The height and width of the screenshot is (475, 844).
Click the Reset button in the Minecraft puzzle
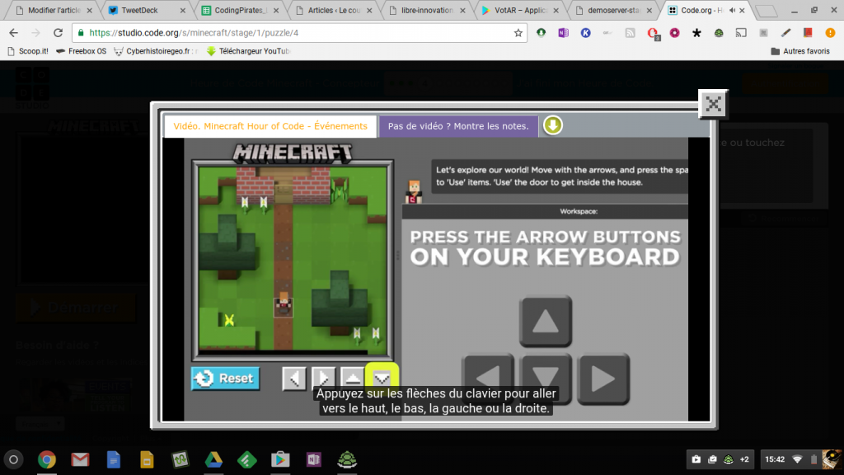(x=225, y=379)
